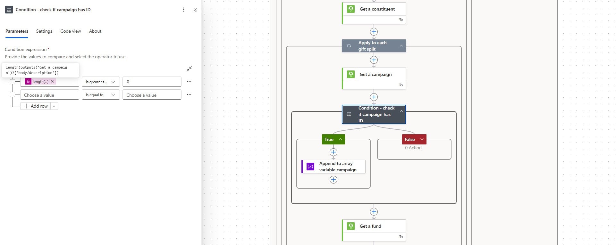616x245 pixels.
Task: Collapse the side panel with double chevron
Action: (195, 10)
